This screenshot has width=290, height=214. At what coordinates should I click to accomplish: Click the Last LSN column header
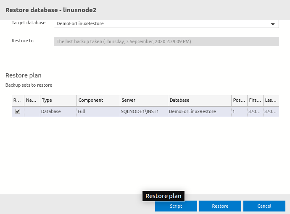pyautogui.click(x=271, y=101)
